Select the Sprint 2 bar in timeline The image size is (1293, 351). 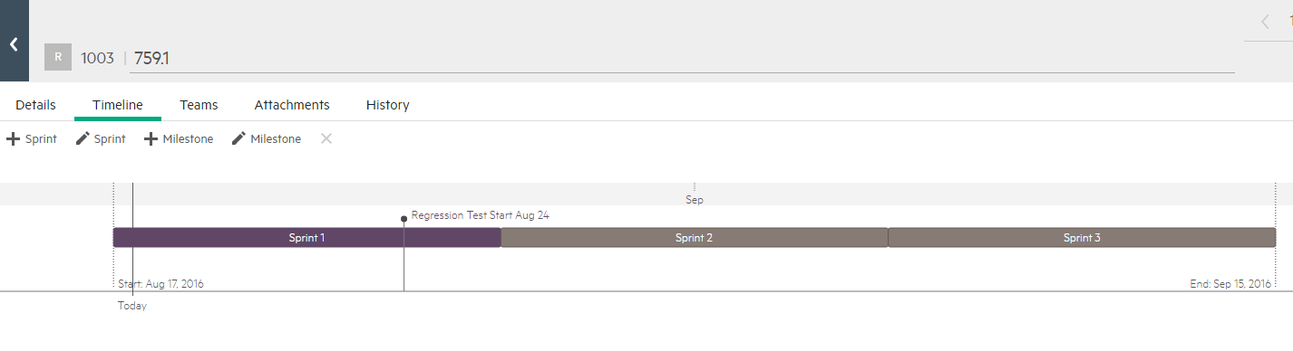coord(695,238)
